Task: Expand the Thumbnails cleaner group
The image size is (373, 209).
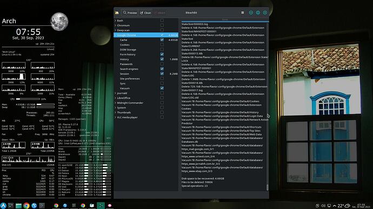Action: pyautogui.click(x=115, y=113)
